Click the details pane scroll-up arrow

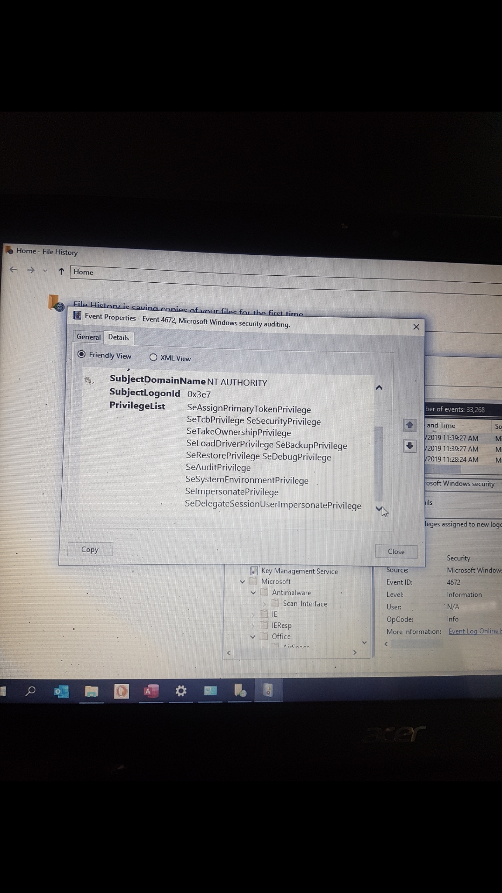379,387
